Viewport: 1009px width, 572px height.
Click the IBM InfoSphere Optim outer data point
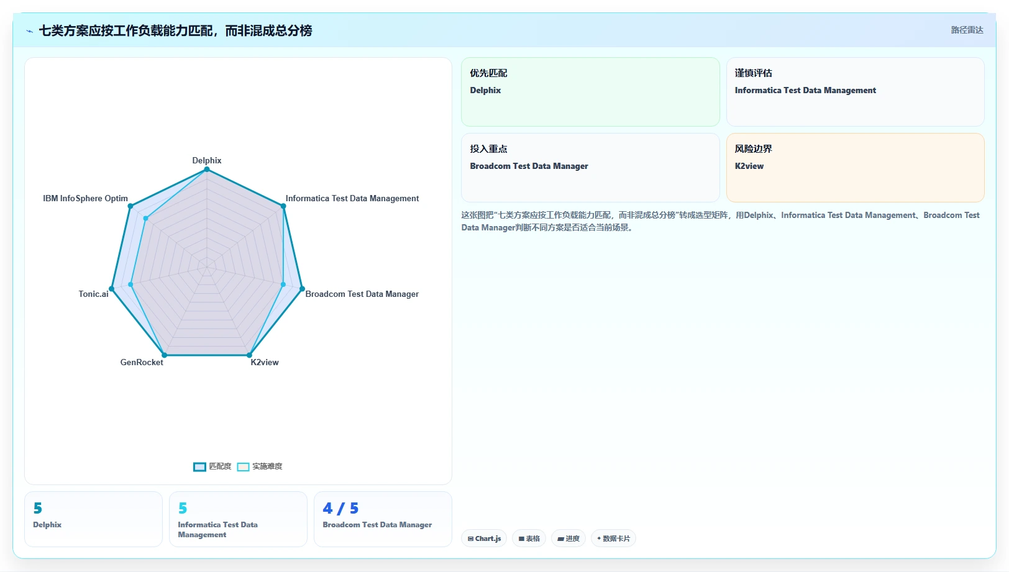pos(130,206)
